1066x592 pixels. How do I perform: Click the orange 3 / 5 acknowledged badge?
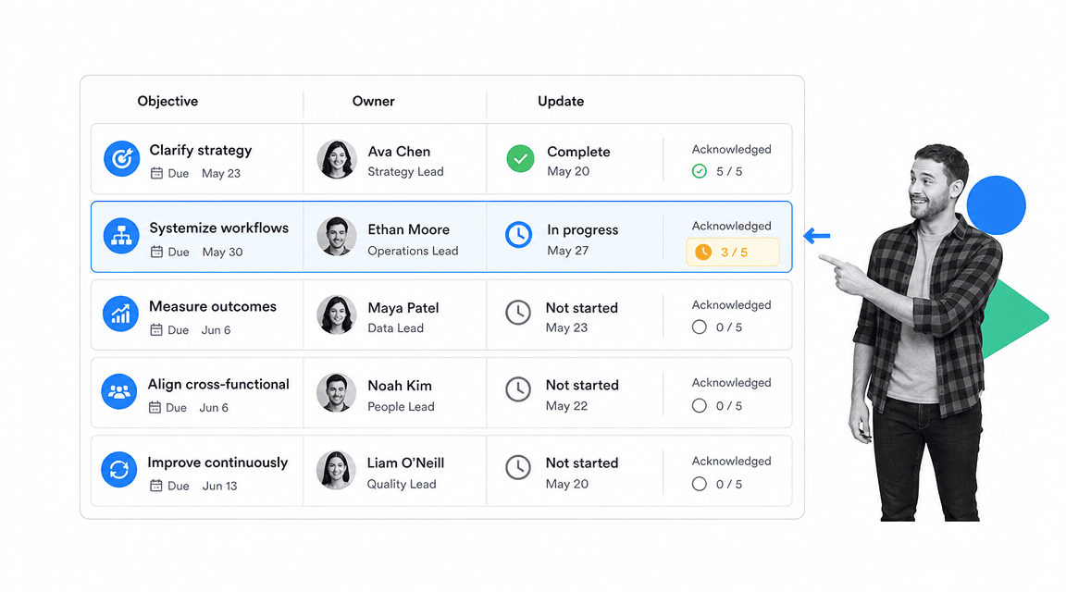click(x=732, y=253)
